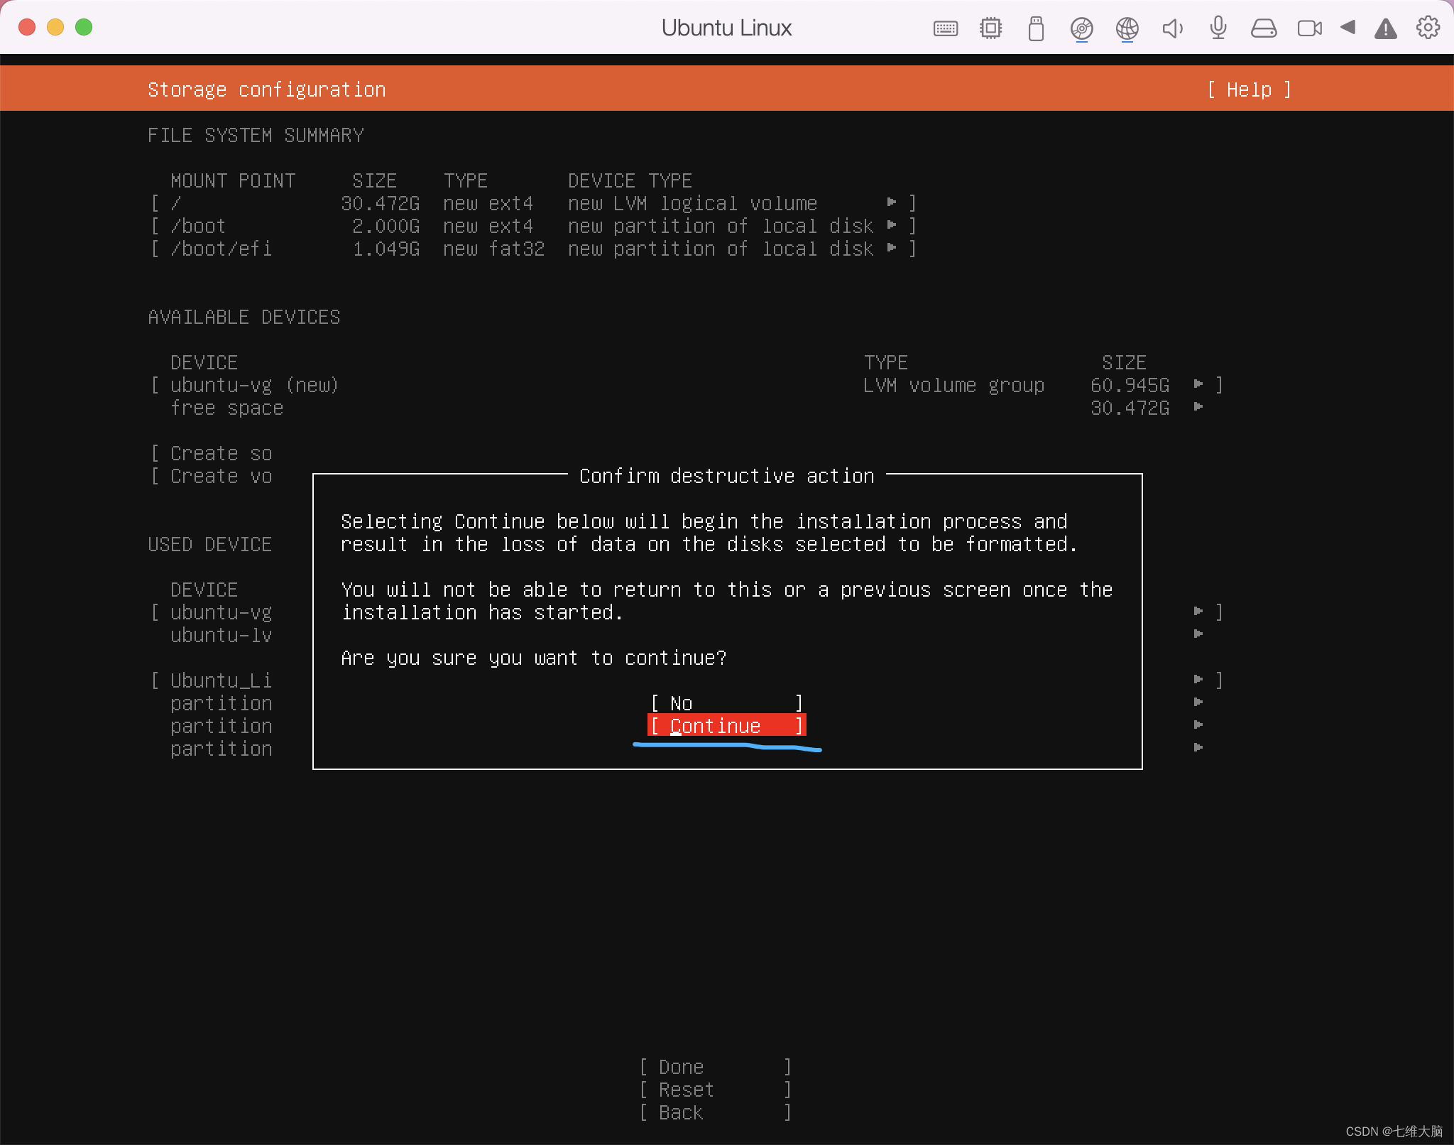Expand the /boot/efi mount point row arrow
Screen dimensions: 1454x1145
click(x=892, y=248)
